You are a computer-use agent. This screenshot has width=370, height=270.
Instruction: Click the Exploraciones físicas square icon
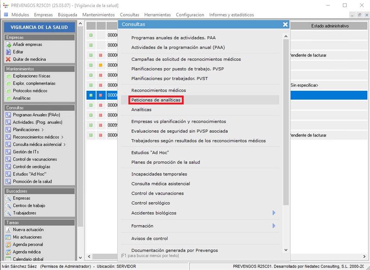[8, 76]
